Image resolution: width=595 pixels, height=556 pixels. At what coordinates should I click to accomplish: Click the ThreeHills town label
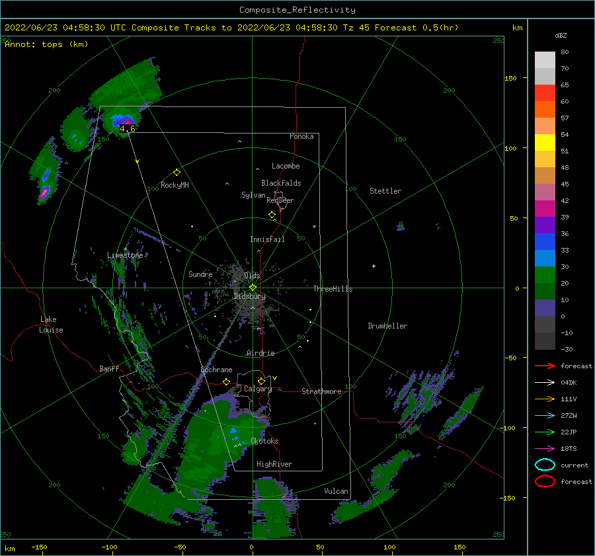pos(333,289)
